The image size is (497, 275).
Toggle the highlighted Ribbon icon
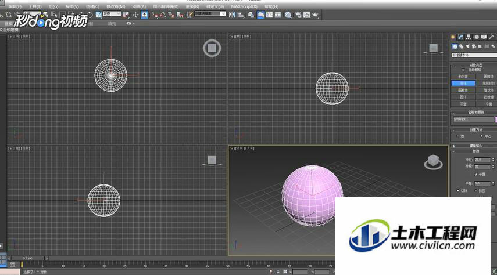tap(260, 15)
